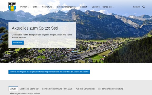Open the Politik menu
This screenshot has width=152, height=95.
coord(35,7)
